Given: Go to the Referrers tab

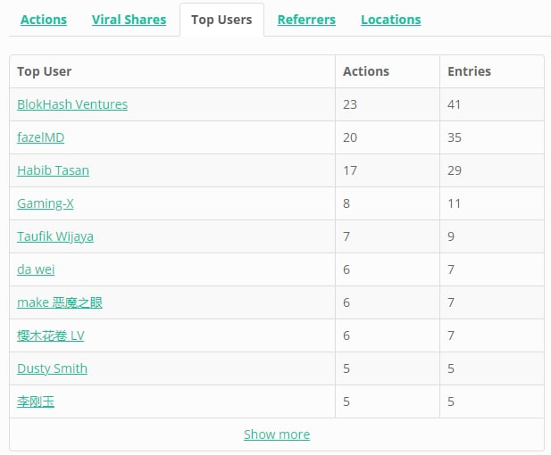Looking at the screenshot, I should point(306,20).
